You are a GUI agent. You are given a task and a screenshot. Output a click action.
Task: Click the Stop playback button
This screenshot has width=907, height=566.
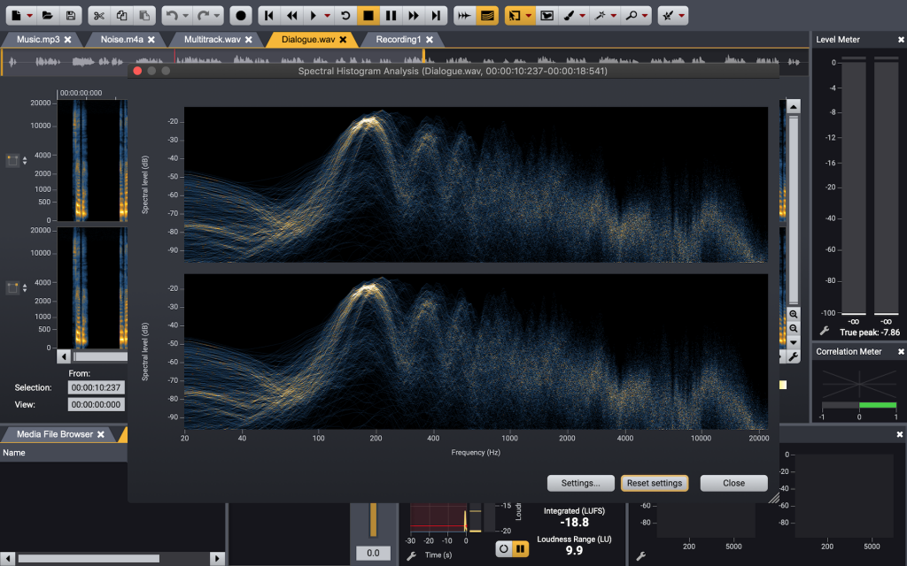pos(369,16)
